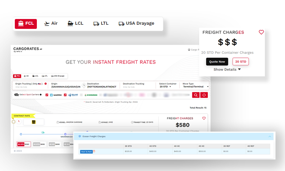Click the Destination Trucking zip code field
The width and height of the screenshot is (285, 171).
(x=129, y=87)
